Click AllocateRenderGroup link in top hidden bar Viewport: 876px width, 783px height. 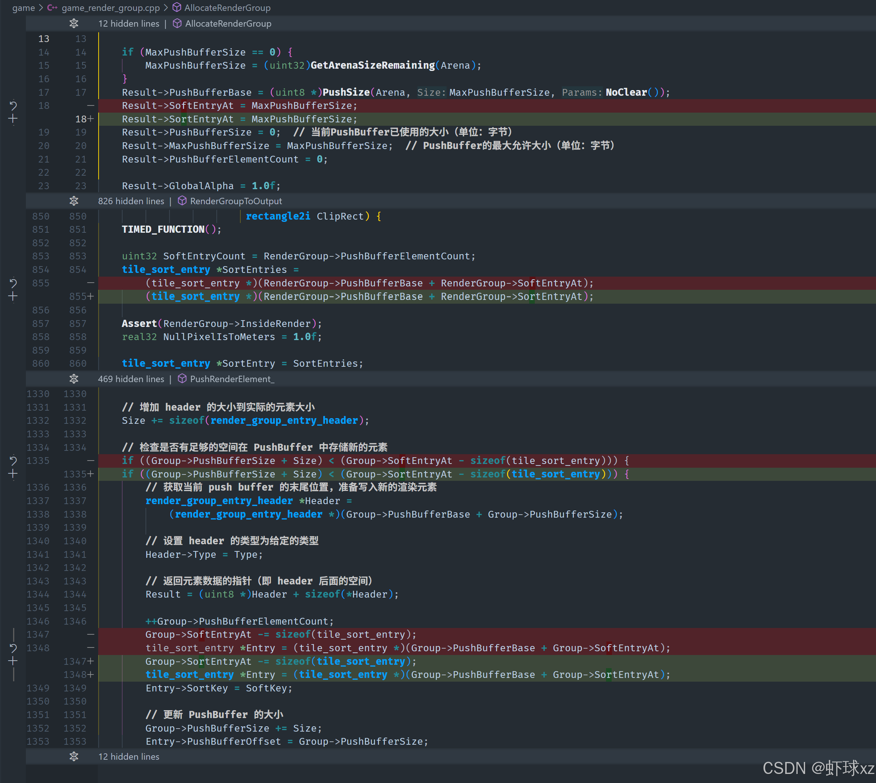click(228, 24)
